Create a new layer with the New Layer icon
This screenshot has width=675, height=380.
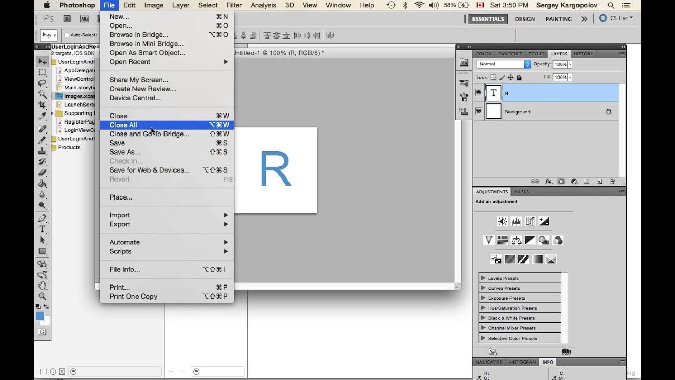click(x=600, y=181)
